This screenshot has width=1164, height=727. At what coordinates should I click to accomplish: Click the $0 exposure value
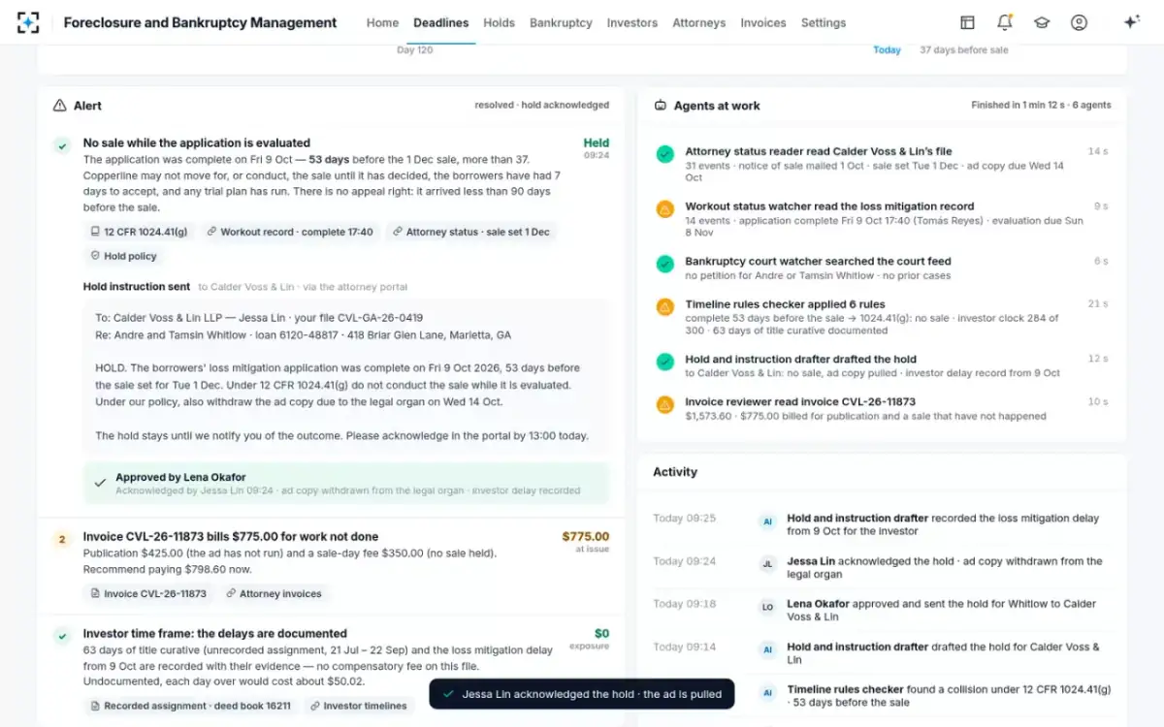click(x=601, y=633)
